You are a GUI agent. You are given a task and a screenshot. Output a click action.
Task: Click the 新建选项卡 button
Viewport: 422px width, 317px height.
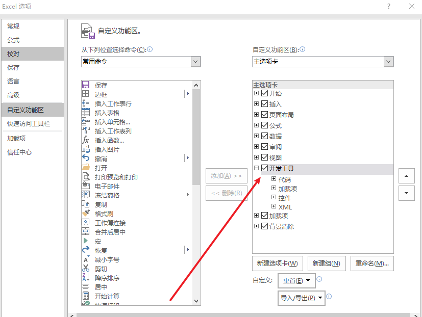[278, 263]
